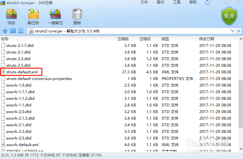Select the xwork-1.1.dtd file name
This screenshot has height=159, width=243.
19,105
